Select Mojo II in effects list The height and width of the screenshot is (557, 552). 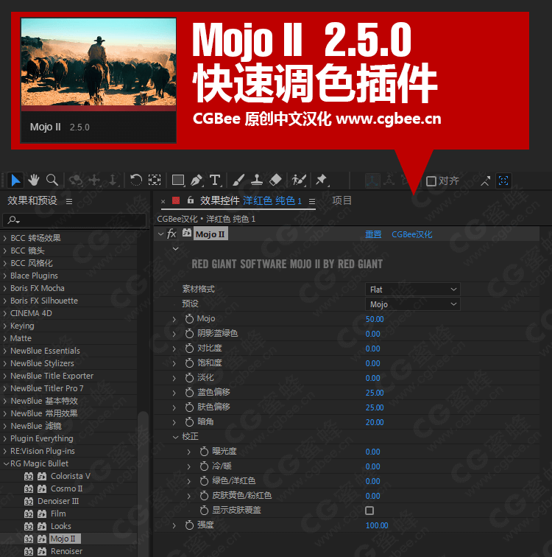65,539
